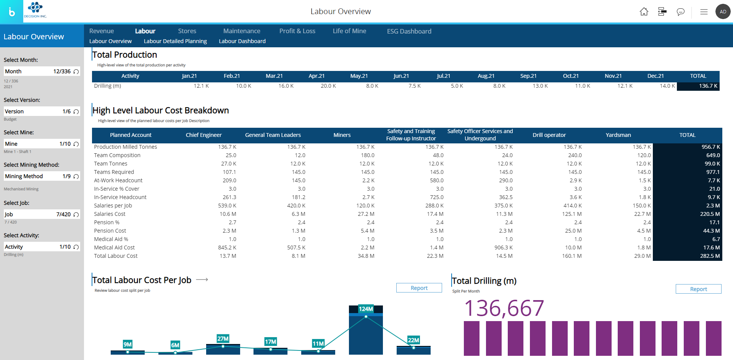Reset the Version selector with refresh icon

pyautogui.click(x=76, y=111)
